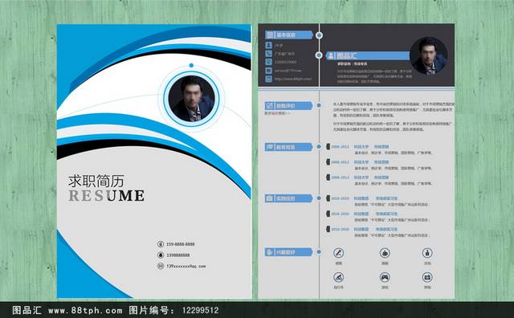Select the phone number 159-8888-8888

(x=180, y=244)
